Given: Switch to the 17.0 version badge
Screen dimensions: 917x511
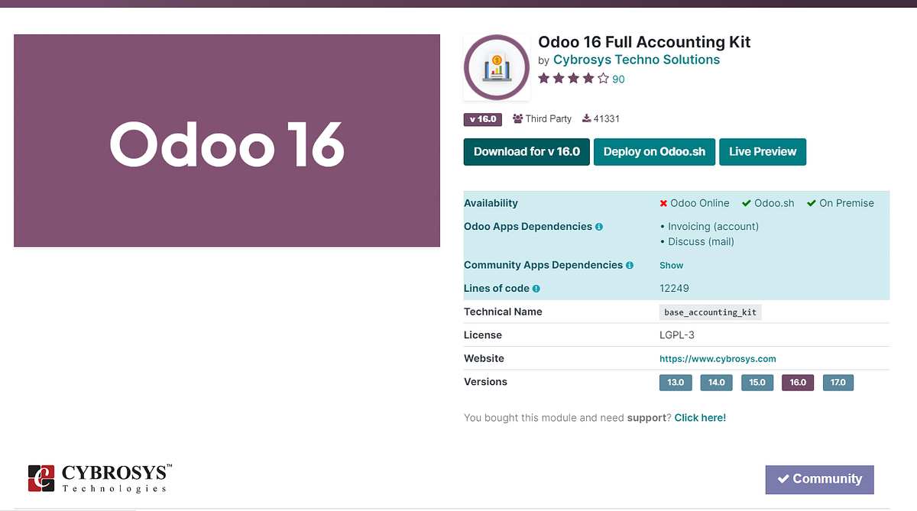Looking at the screenshot, I should (x=838, y=382).
